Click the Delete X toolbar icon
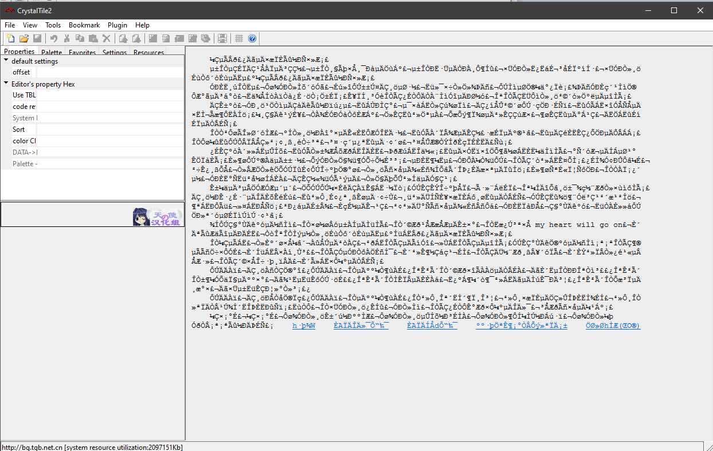 [x=107, y=38]
